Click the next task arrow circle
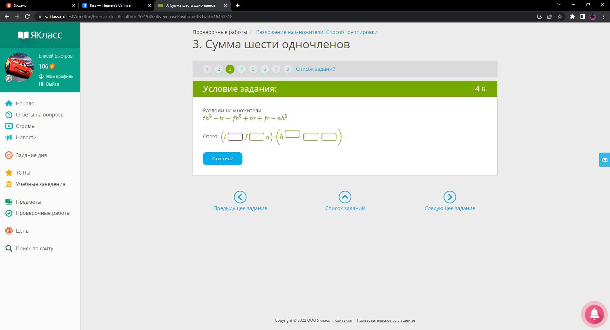This screenshot has height=330, width=610. [450, 197]
